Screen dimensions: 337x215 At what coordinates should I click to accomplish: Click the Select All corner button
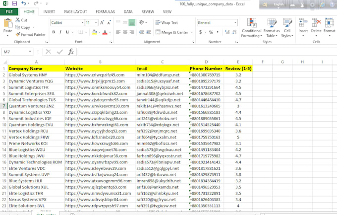(4, 62)
